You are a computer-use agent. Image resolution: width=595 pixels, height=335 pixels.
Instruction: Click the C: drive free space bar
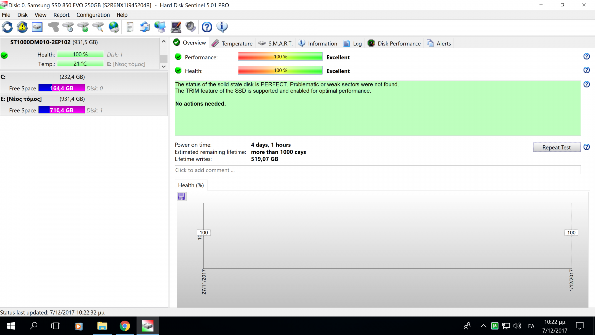[61, 88]
